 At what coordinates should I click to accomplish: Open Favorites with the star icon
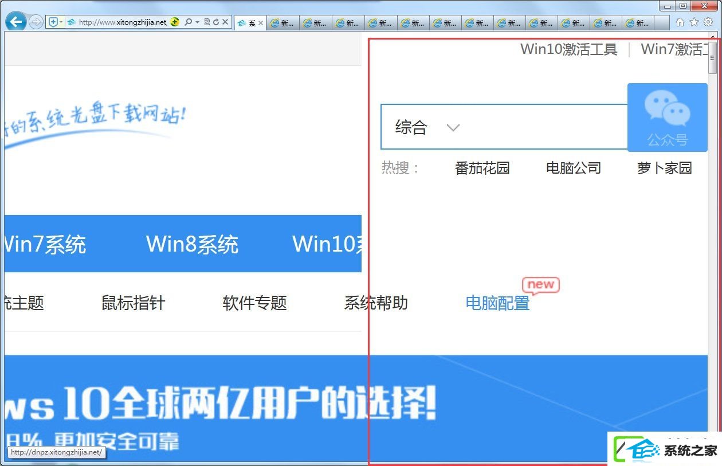pos(694,22)
